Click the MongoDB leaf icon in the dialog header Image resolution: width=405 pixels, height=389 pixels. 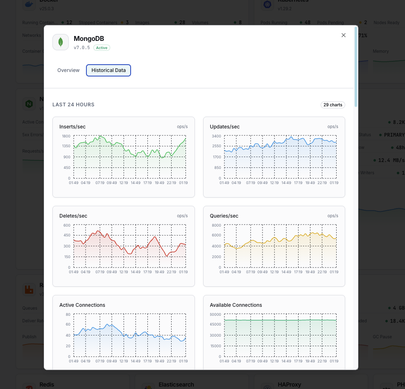pos(61,42)
